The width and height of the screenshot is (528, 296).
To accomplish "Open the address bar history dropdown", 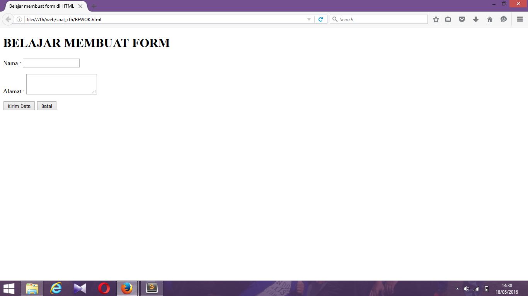I will pyautogui.click(x=308, y=19).
